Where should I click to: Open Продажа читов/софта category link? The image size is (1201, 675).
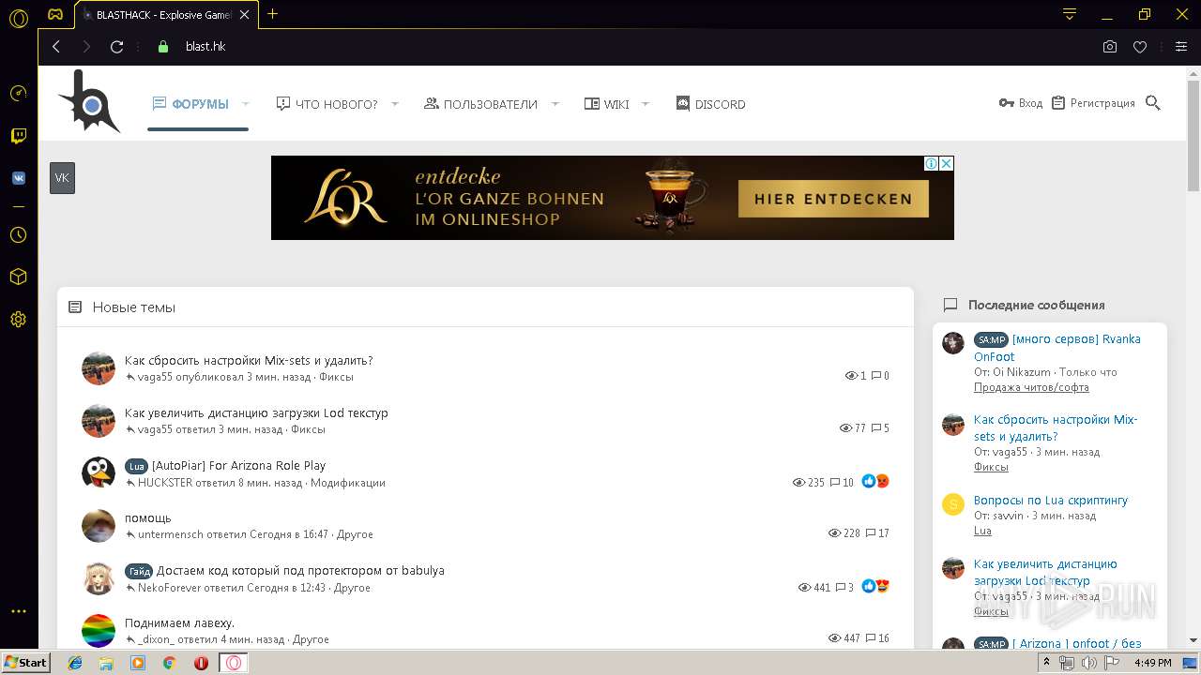coord(1031,387)
